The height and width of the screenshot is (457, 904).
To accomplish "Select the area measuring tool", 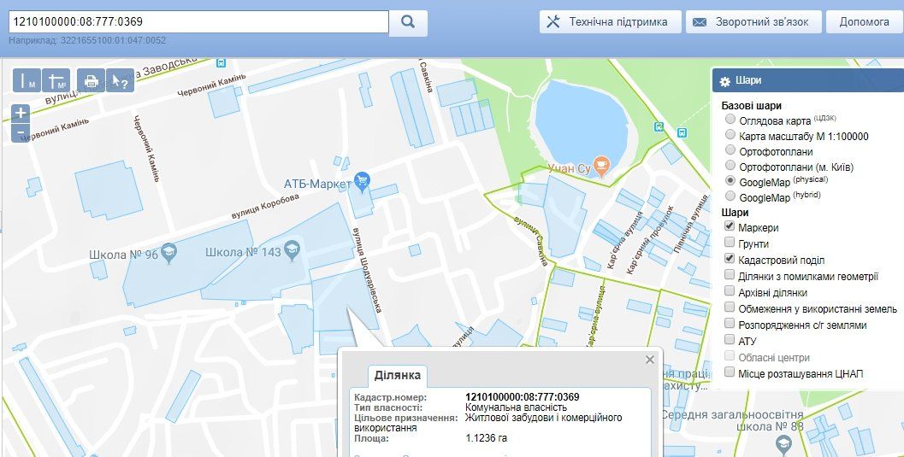I will click(x=56, y=80).
